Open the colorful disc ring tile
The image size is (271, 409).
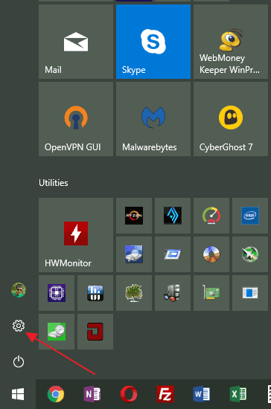coord(211,254)
